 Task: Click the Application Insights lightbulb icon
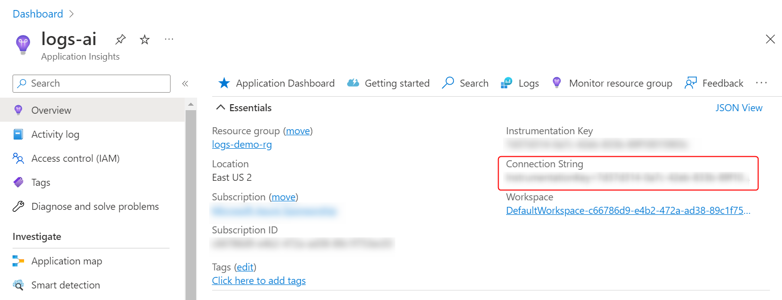[23, 45]
